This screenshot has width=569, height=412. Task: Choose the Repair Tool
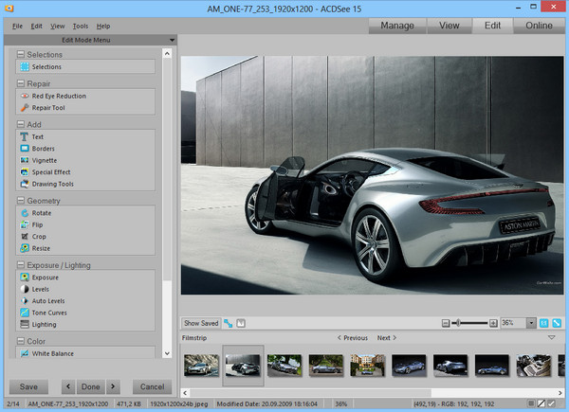point(48,108)
